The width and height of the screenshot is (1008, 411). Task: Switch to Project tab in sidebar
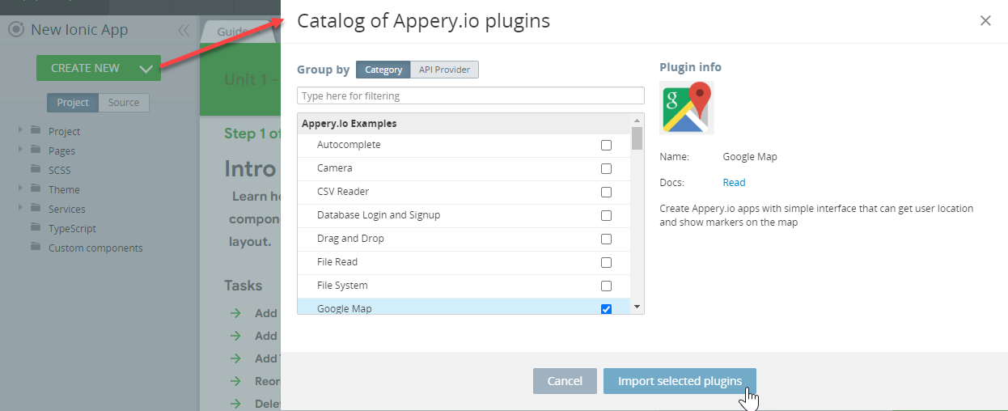(73, 103)
